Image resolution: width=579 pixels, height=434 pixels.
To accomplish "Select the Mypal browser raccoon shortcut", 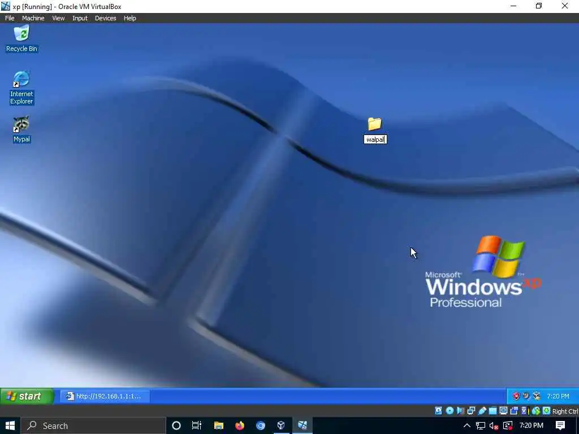I will (21, 129).
